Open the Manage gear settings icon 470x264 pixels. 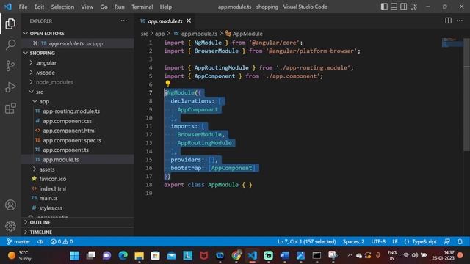click(10, 226)
